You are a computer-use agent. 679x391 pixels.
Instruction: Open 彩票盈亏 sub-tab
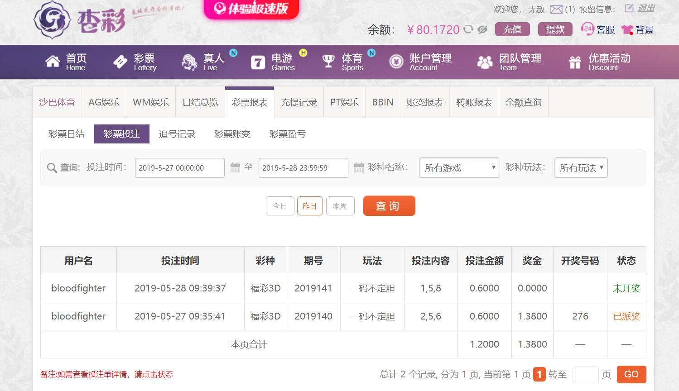288,134
